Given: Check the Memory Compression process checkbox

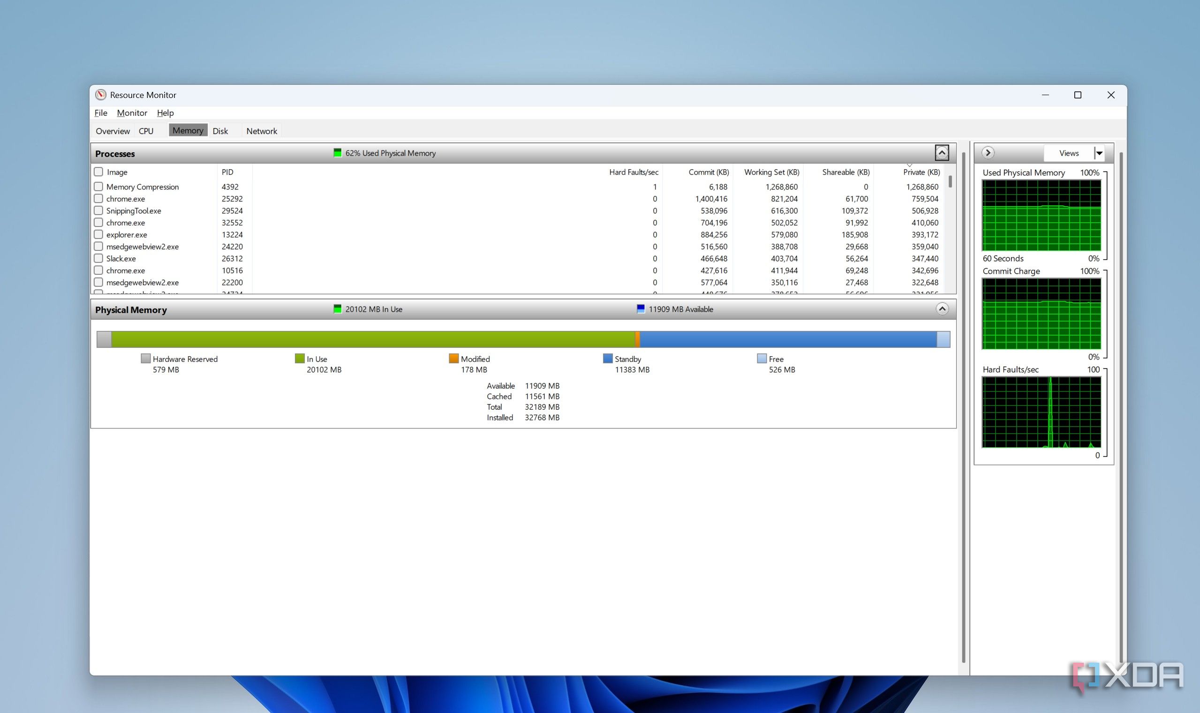Looking at the screenshot, I should [x=98, y=187].
